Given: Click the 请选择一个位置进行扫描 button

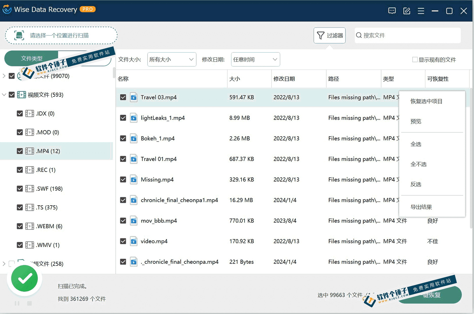Looking at the screenshot, I should (x=61, y=35).
